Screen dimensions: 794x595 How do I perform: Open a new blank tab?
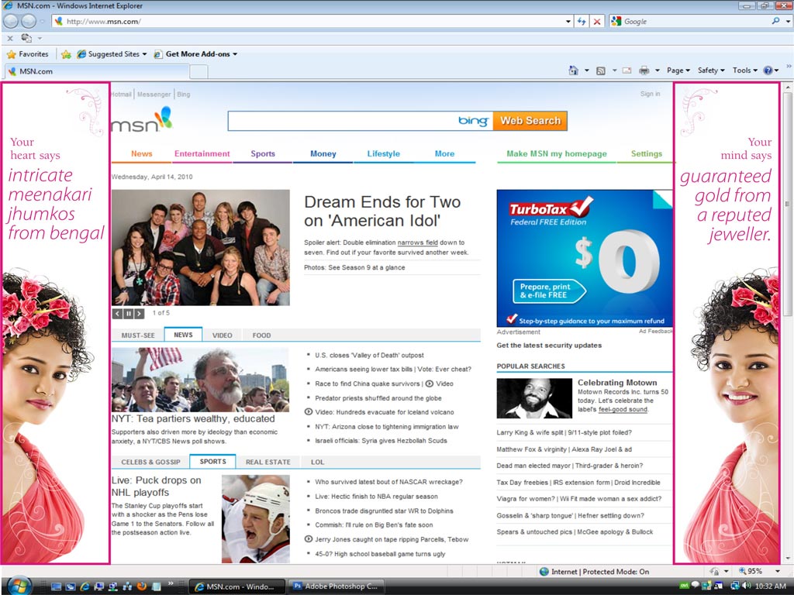tap(199, 72)
